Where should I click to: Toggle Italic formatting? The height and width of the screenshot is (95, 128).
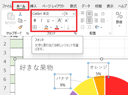tap(42, 21)
